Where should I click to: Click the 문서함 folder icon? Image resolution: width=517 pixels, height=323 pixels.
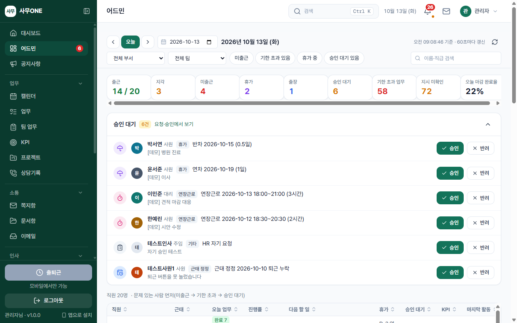(13, 221)
